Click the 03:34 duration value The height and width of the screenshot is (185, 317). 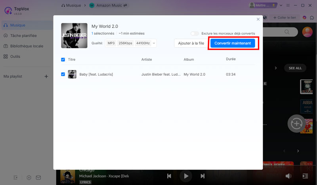[231, 74]
